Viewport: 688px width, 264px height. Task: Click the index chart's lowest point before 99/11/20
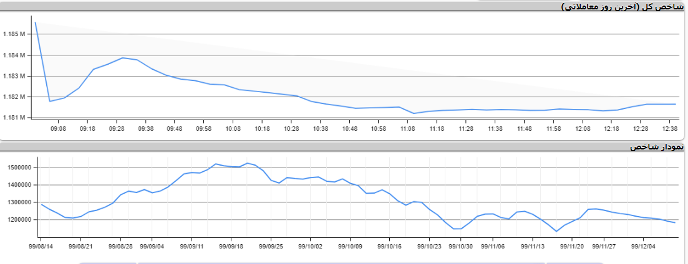point(556,232)
